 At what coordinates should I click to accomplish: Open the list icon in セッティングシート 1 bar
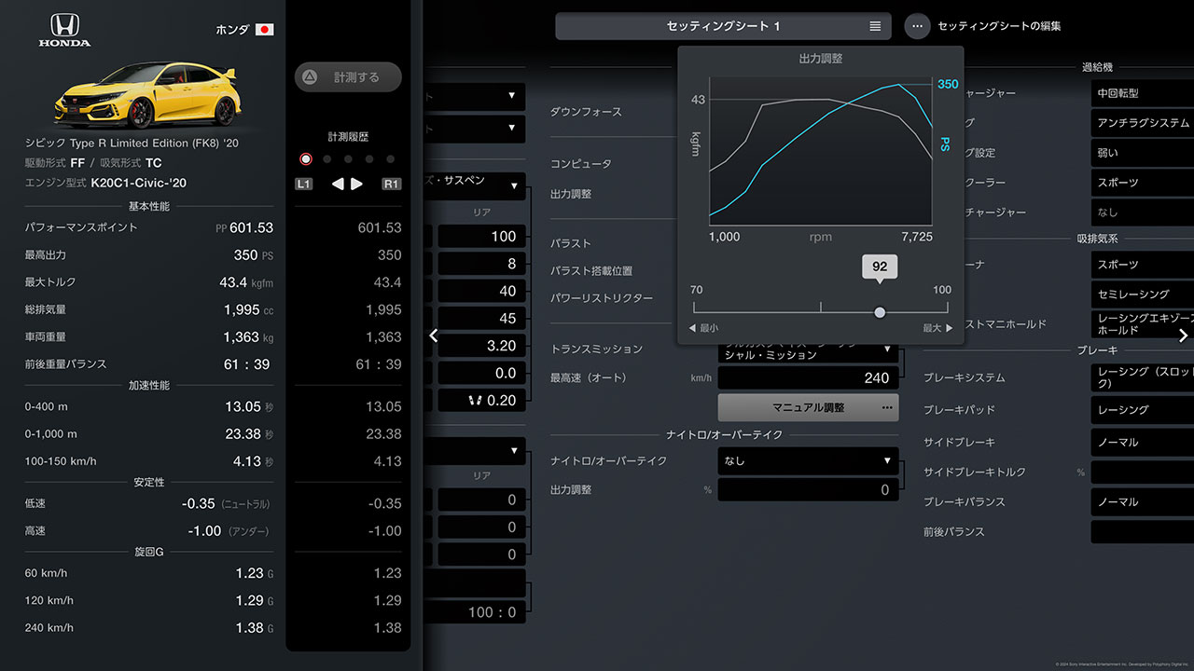(x=875, y=26)
